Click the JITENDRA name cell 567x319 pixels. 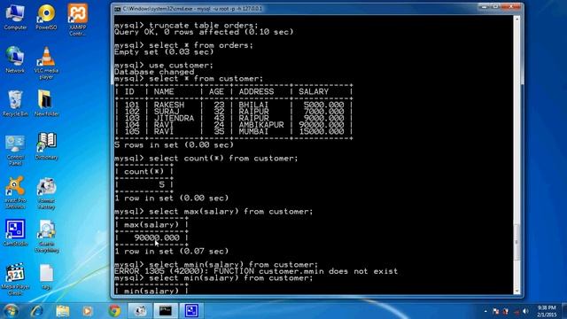tap(174, 118)
